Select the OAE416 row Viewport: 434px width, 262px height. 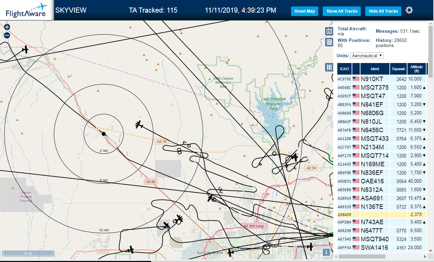pos(382,181)
